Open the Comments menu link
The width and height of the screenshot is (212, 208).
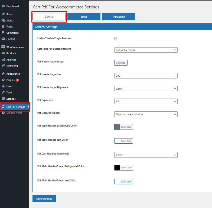tap(12, 33)
